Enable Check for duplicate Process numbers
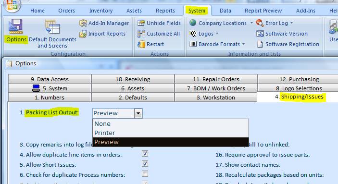Image resolution: width=338 pixels, height=184 pixels. [x=145, y=173]
